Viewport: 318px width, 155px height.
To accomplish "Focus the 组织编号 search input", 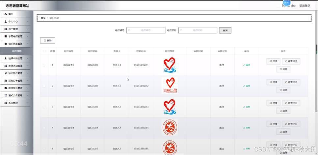I will tap(146, 30).
